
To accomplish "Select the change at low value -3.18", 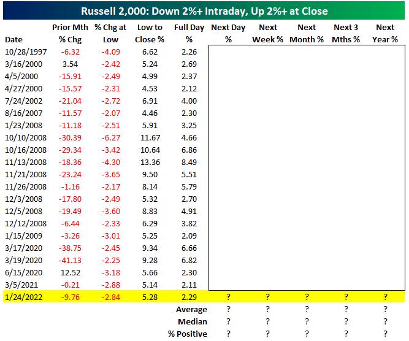I will (110, 273).
